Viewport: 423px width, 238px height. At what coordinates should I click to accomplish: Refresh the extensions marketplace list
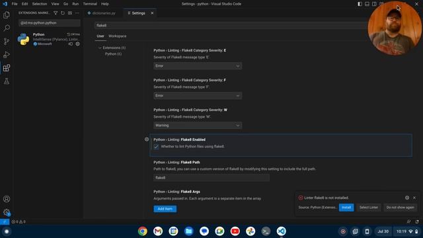pos(63,13)
